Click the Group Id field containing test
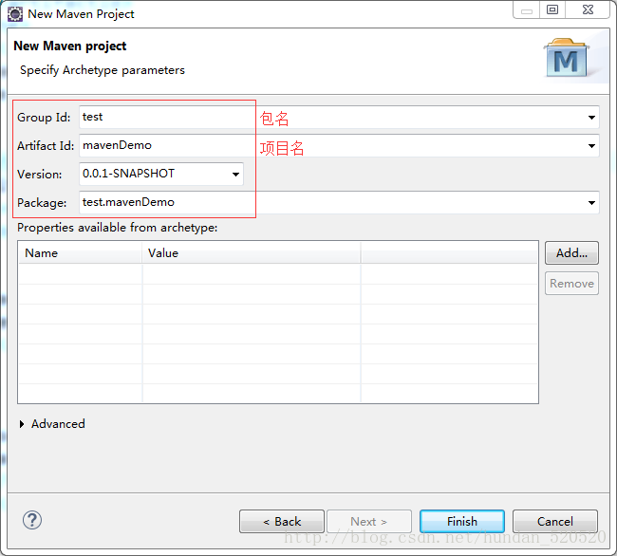The height and width of the screenshot is (556, 617). tap(339, 117)
